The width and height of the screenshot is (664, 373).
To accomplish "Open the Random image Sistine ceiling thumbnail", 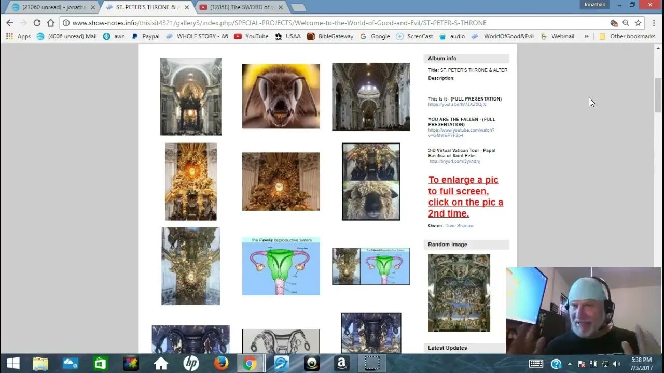I will pos(459,293).
